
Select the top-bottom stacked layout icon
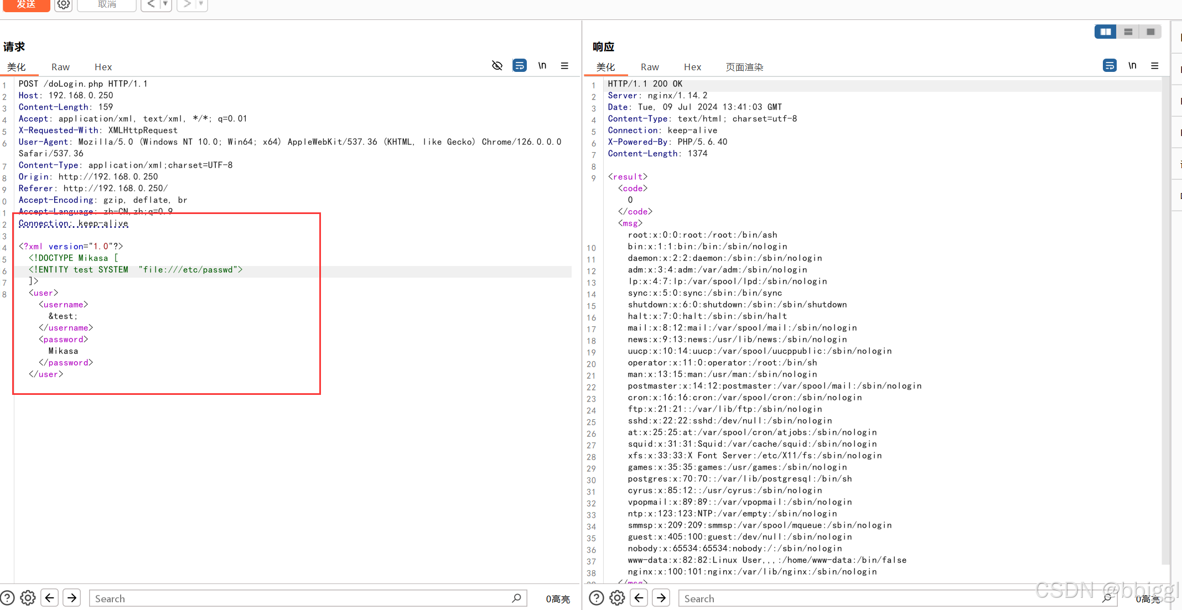tap(1128, 32)
